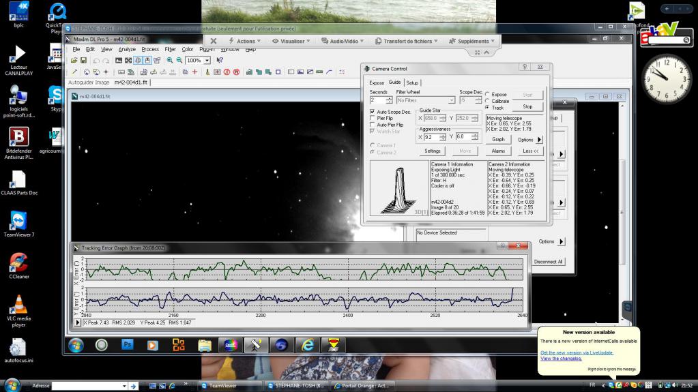The height and width of the screenshot is (392, 698).
Task: Click the red crosshair toolbar icon
Action: [194, 72]
